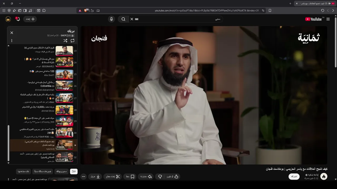Subscribe to the channel (اشتراك)

tap(294, 176)
